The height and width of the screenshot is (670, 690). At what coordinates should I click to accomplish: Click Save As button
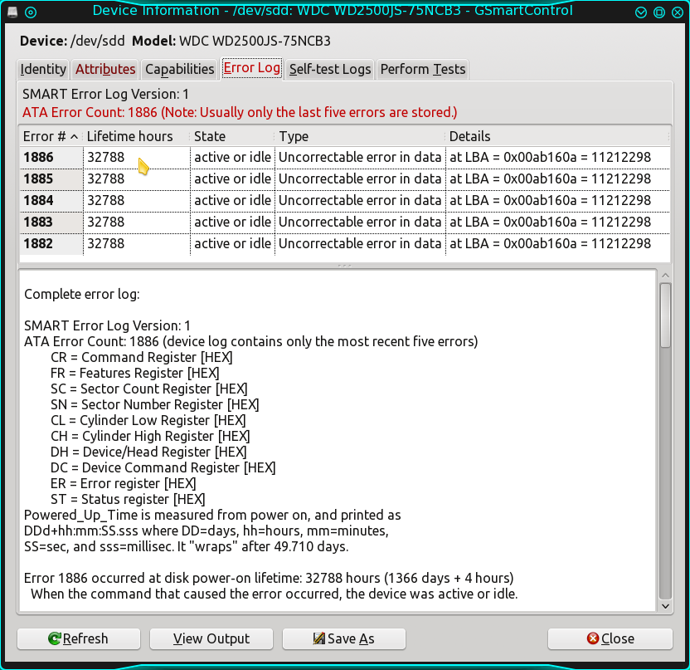click(x=343, y=638)
